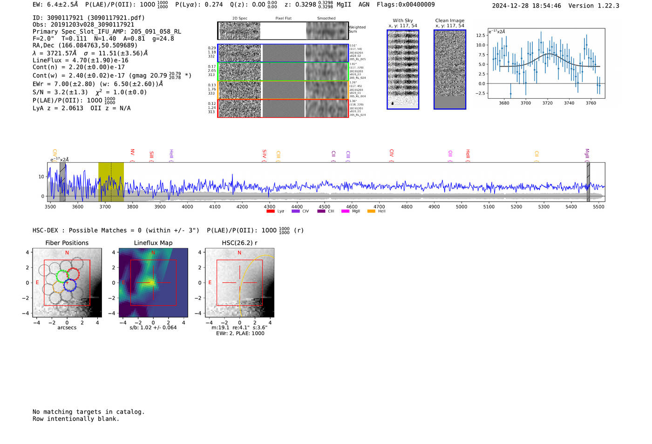Click the blue dashed fiber circle

click(70, 285)
